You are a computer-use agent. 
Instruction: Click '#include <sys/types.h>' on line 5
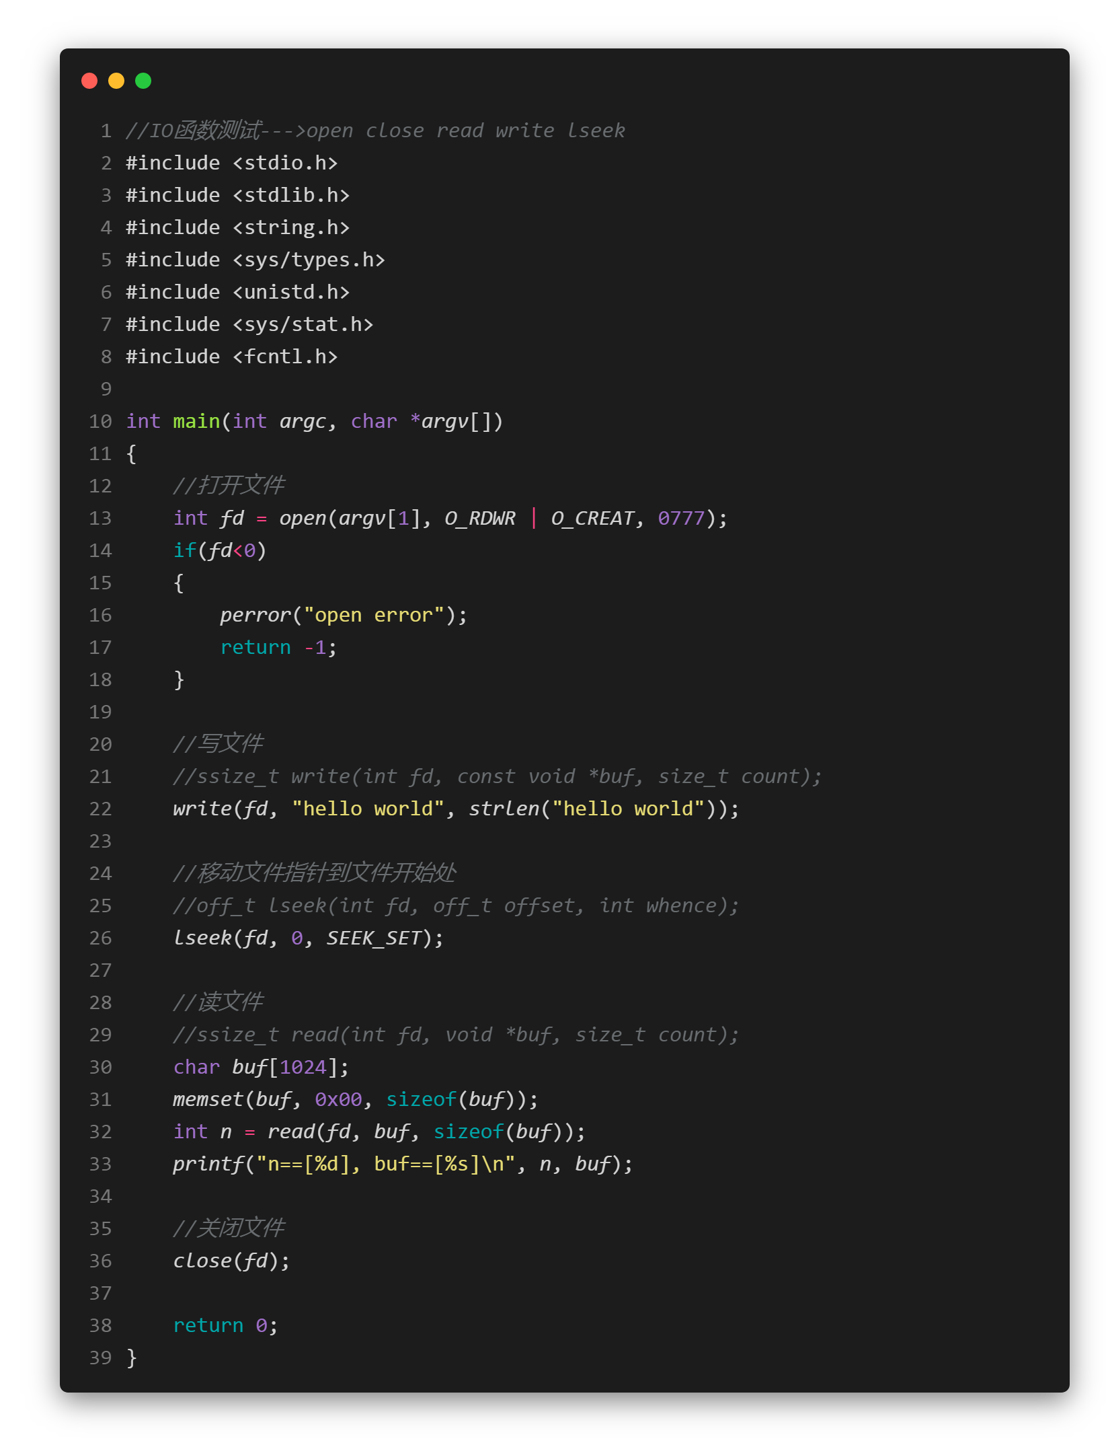tap(255, 260)
